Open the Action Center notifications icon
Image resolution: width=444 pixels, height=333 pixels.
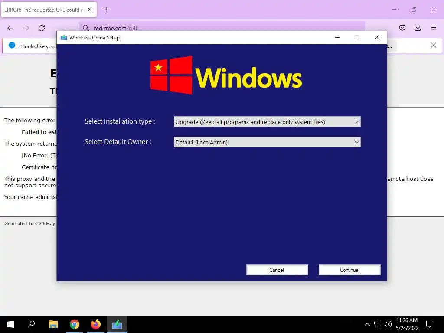pos(430,324)
